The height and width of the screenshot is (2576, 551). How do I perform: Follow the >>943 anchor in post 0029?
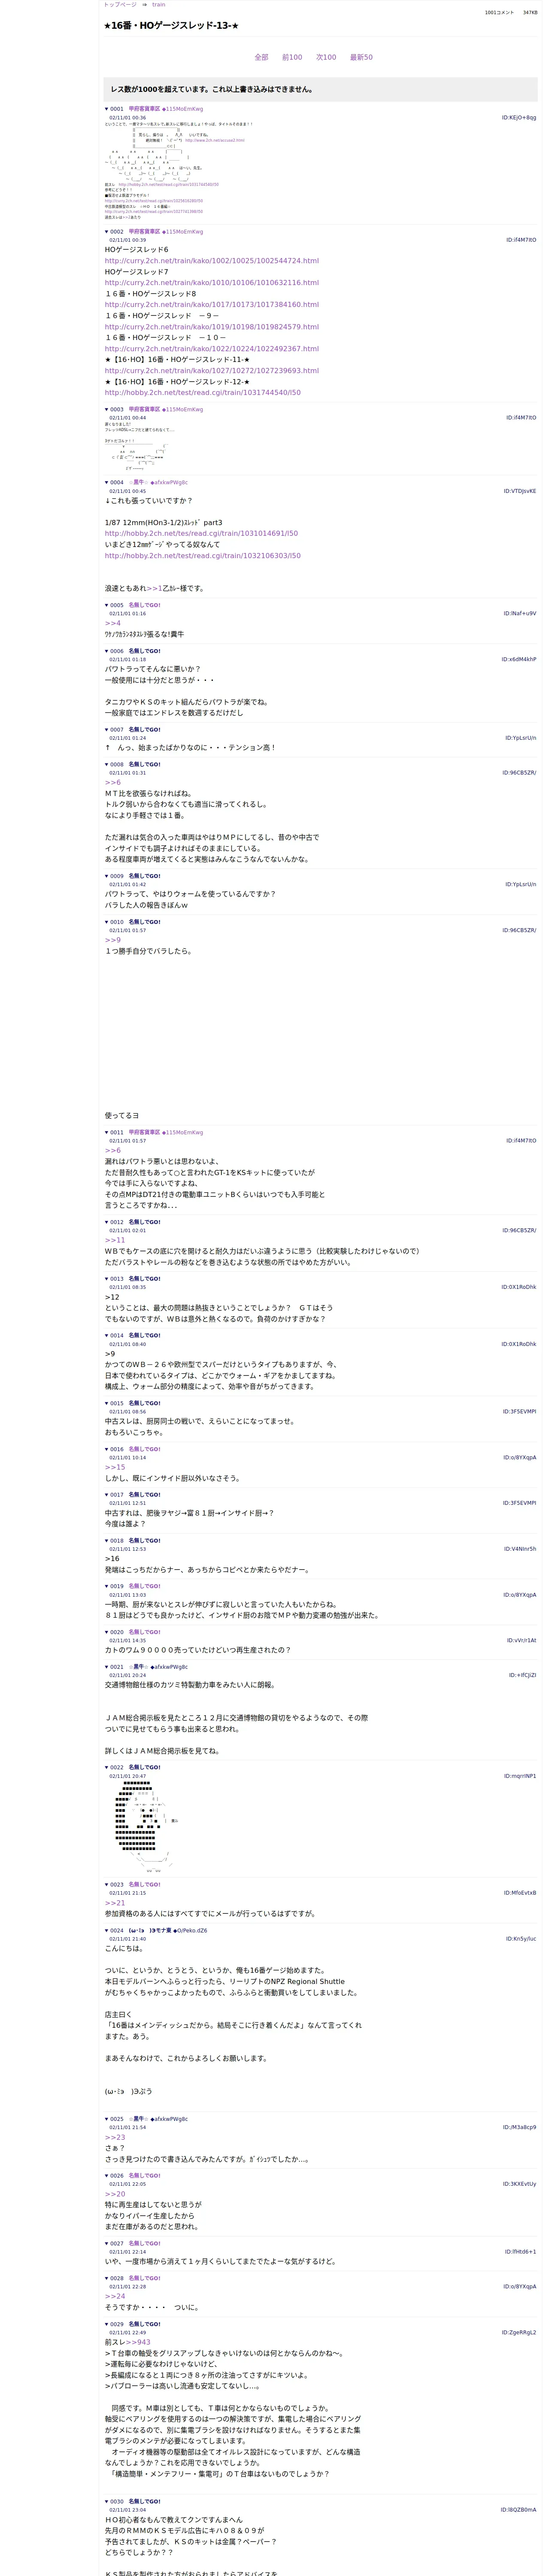click(138, 2342)
